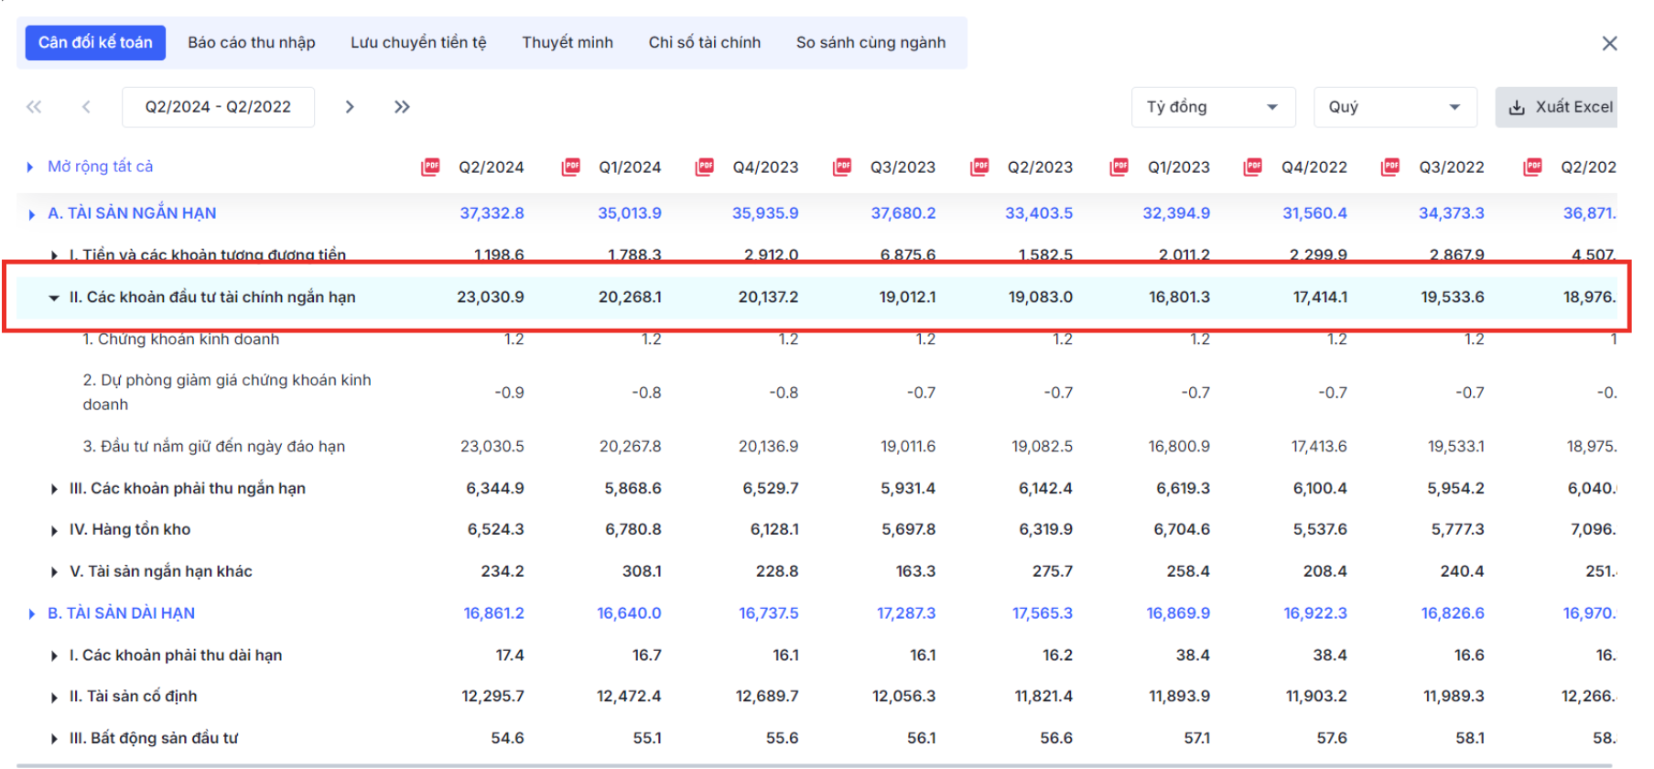Expand III. Bất động sản đầu tư row
Image resolution: width=1654 pixels, height=769 pixels.
click(x=54, y=739)
